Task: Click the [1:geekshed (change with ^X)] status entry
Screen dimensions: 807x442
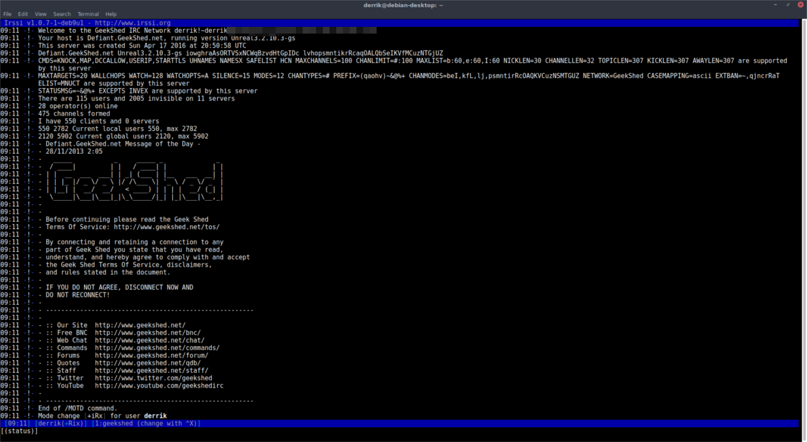Action: coord(147,424)
